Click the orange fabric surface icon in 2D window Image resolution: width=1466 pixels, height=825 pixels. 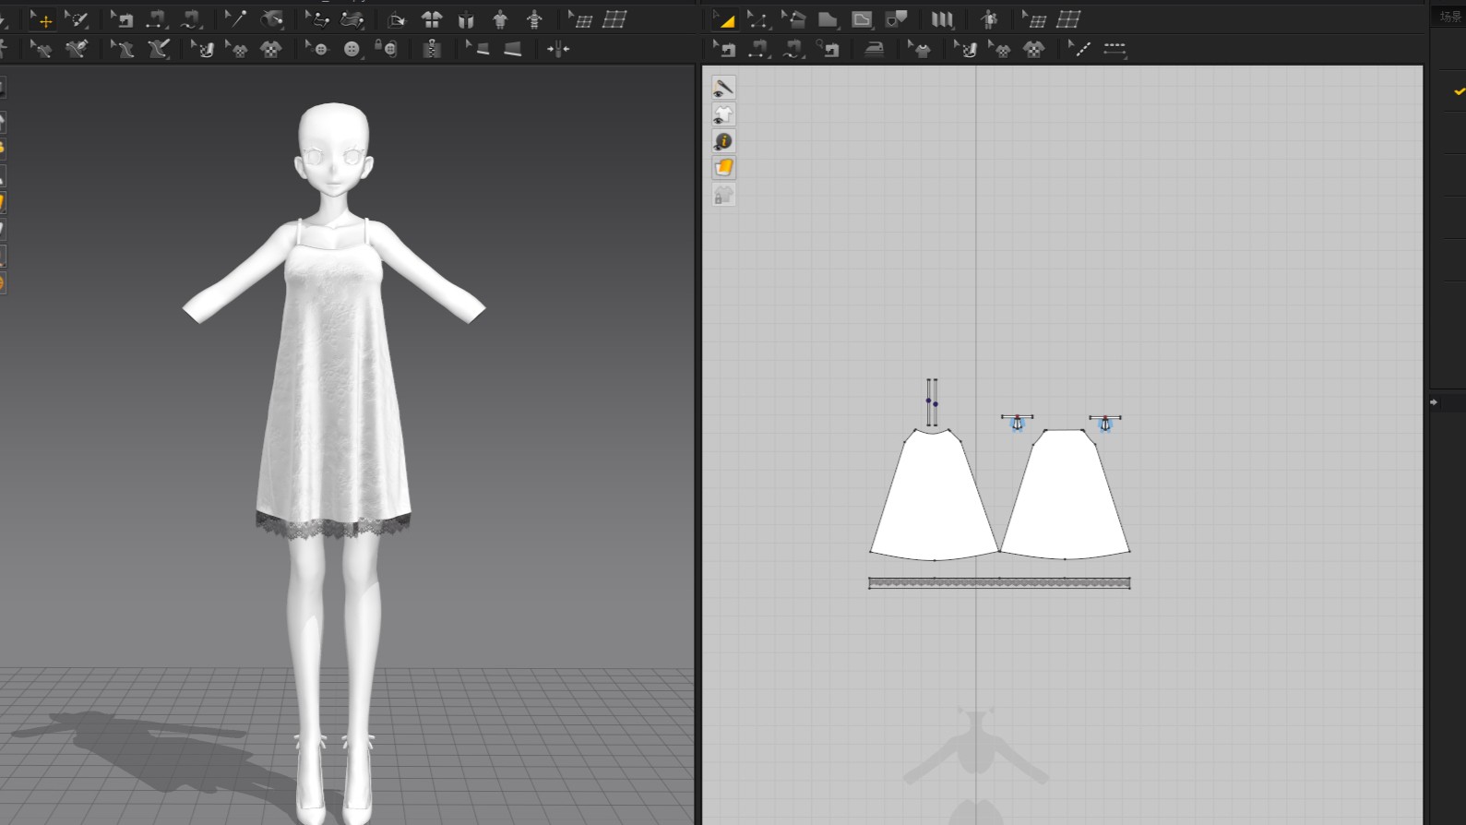723,168
